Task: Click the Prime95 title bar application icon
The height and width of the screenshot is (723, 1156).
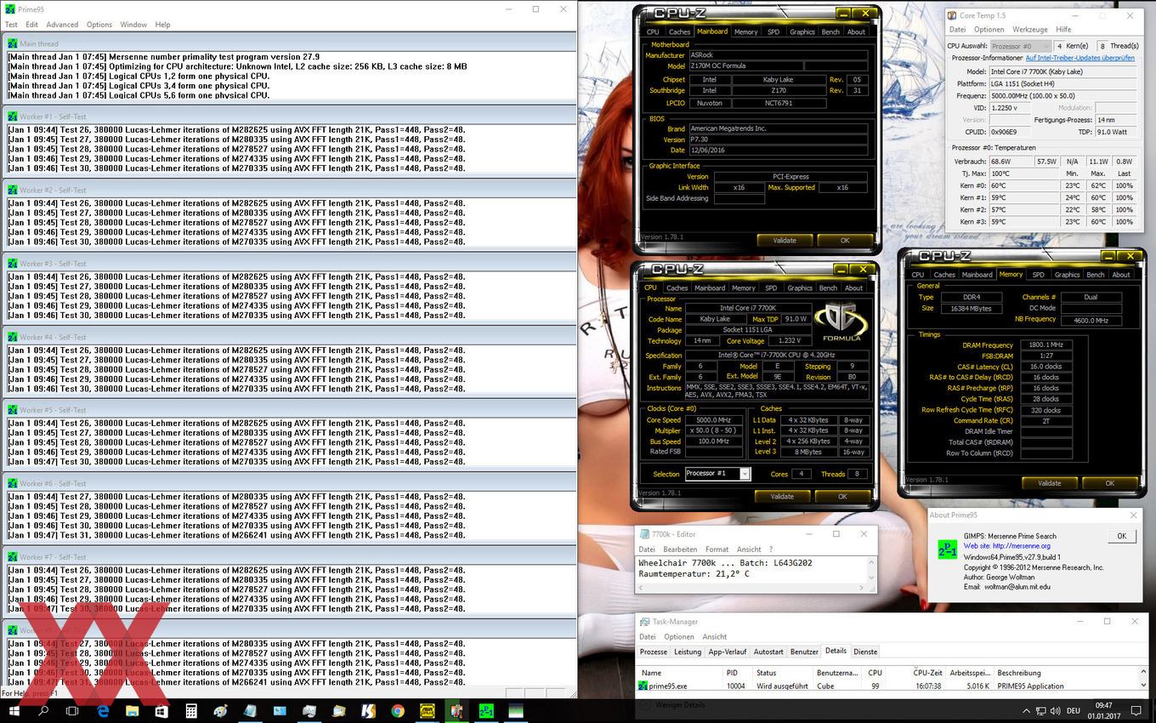Action: (10, 9)
